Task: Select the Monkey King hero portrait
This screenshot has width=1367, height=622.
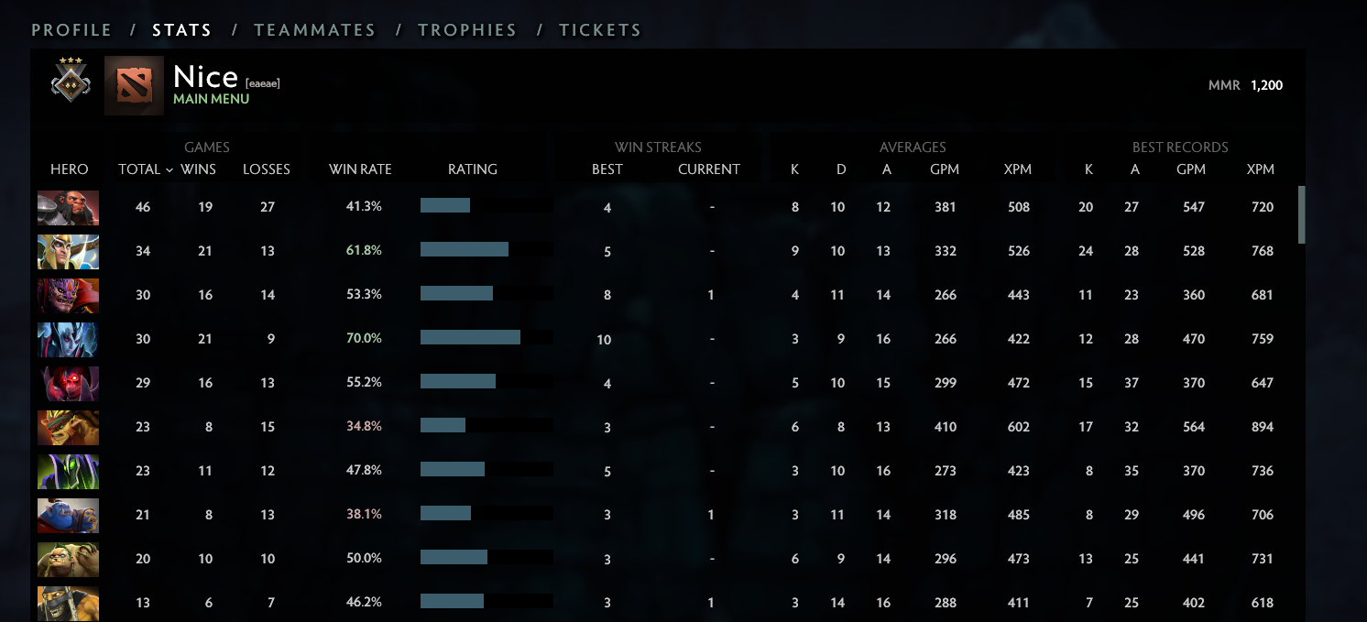Action: tap(69, 207)
